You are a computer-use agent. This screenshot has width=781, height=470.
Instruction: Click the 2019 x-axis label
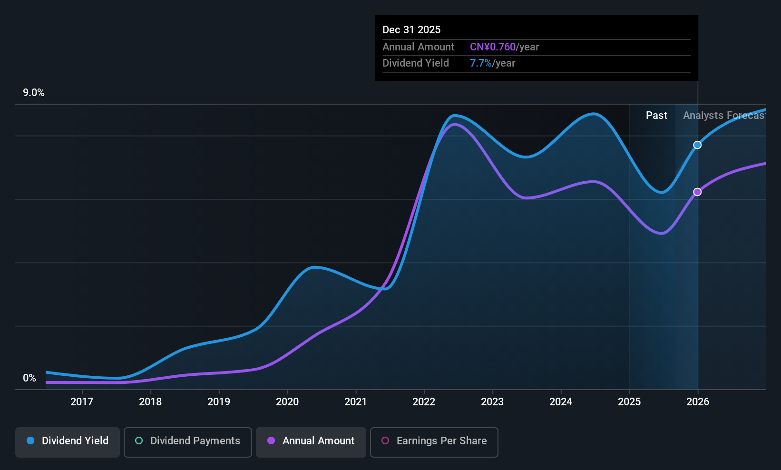[x=219, y=402]
